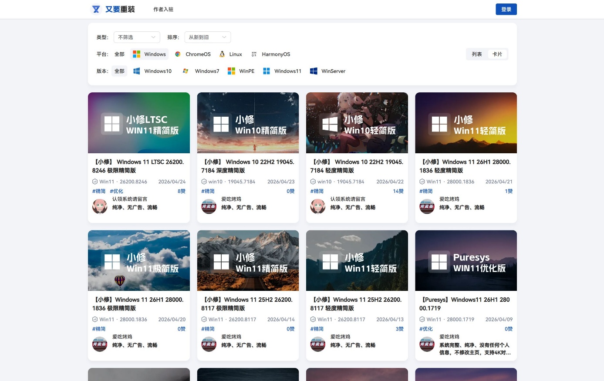
Task: Click the 认领系统请留言 author name on LTSC card
Action: pyautogui.click(x=130, y=199)
